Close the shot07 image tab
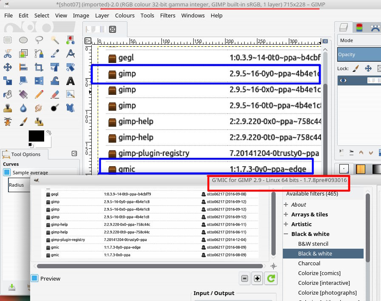The width and height of the screenshot is (381, 301). pyautogui.click(x=113, y=29)
